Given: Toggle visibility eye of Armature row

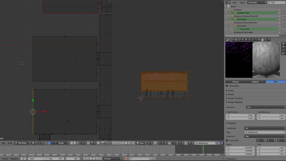Looking at the screenshot, I should click(x=280, y=10).
